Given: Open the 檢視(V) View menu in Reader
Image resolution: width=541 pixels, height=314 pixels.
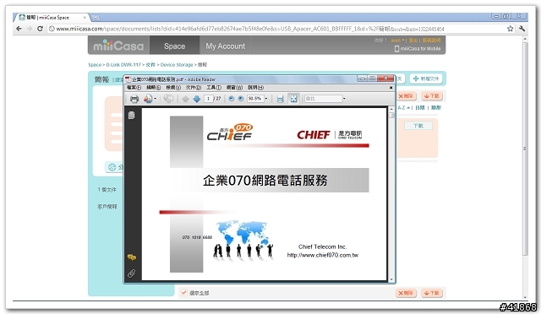Looking at the screenshot, I should [173, 88].
